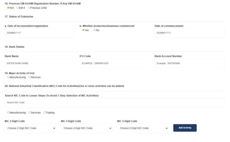Expand the NIC 4 Digit Code dropdown
The image size is (230, 142).
pyautogui.click(x=87, y=128)
